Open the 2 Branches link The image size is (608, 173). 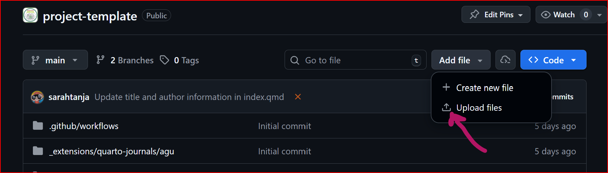click(x=132, y=60)
